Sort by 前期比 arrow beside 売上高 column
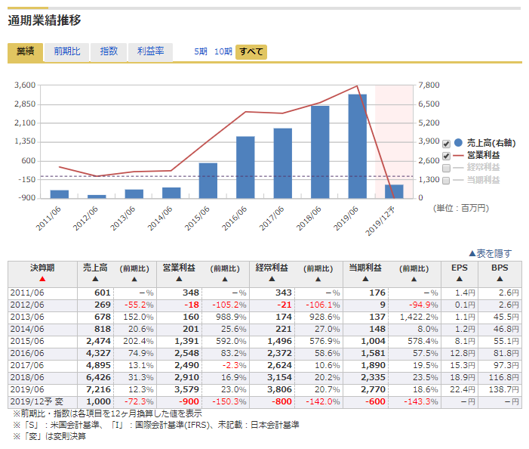 (136, 279)
